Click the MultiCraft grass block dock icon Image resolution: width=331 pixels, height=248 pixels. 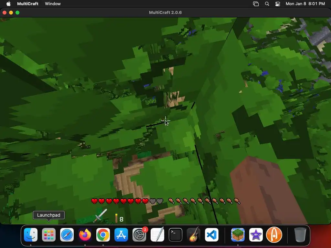[x=238, y=235]
